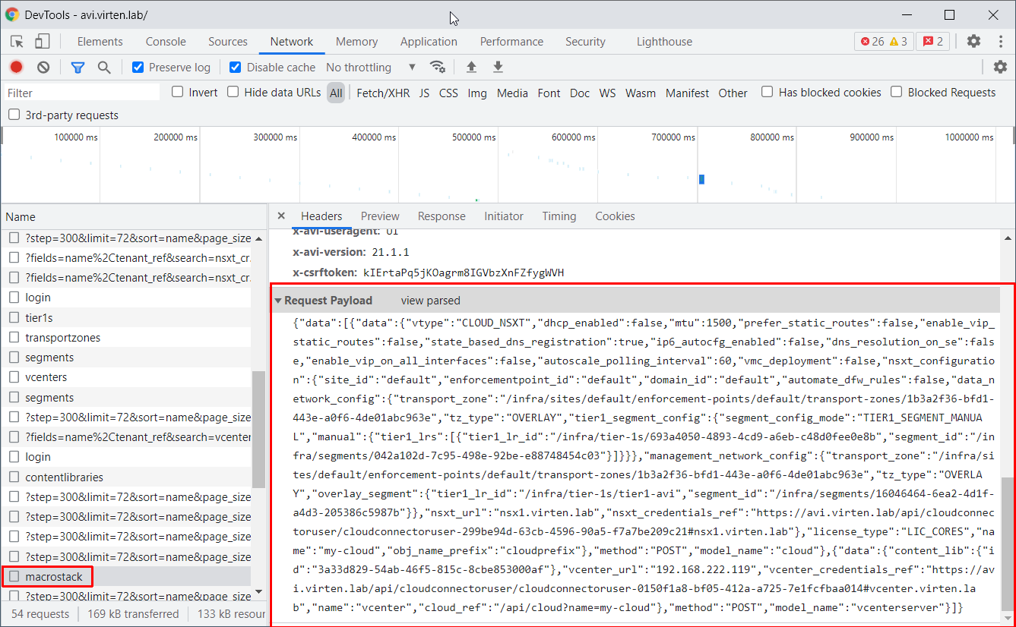Open DevTools settings gear icon

click(x=973, y=42)
